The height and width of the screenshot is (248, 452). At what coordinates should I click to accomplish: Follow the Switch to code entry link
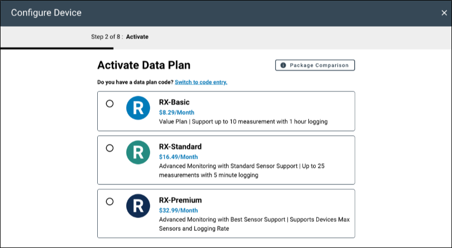tap(201, 82)
